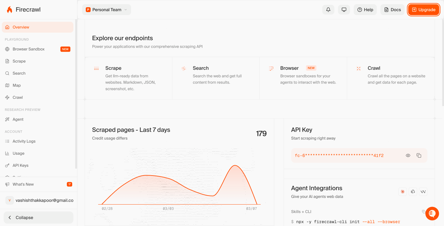Click the Usage bar chart icon
444x226 pixels.
tap(7, 153)
